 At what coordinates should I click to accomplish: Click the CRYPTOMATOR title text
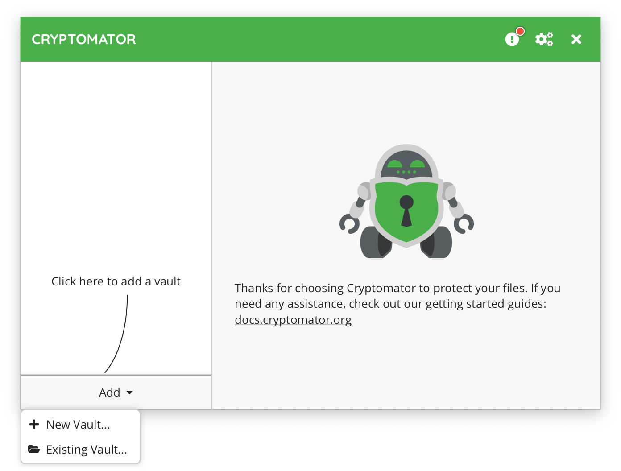pos(84,39)
